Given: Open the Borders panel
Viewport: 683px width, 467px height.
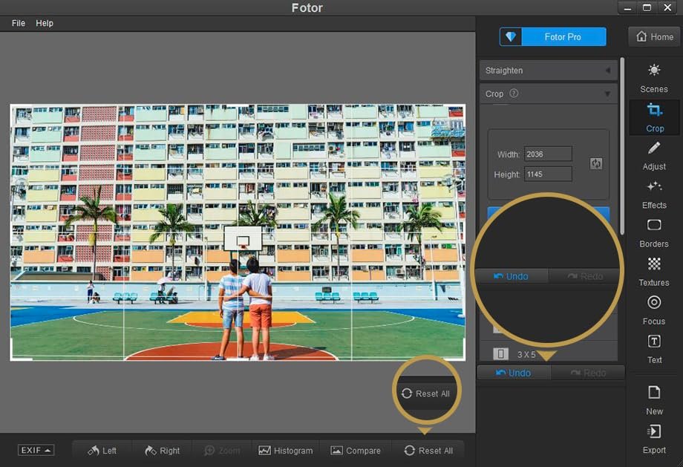Looking at the screenshot, I should [x=654, y=233].
